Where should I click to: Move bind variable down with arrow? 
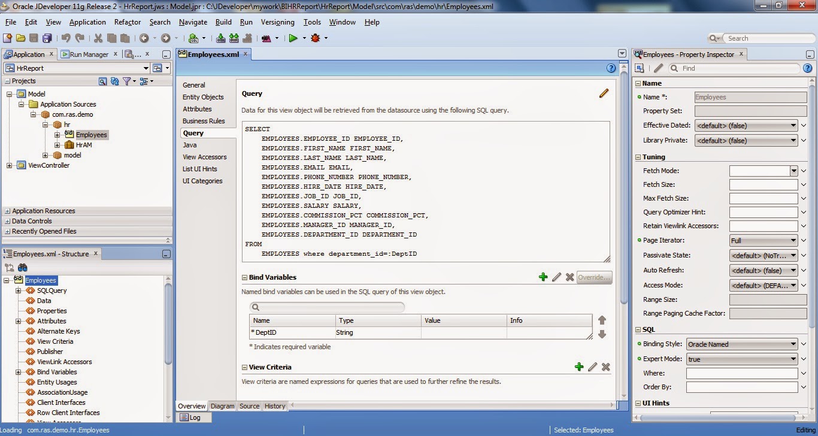click(x=602, y=334)
